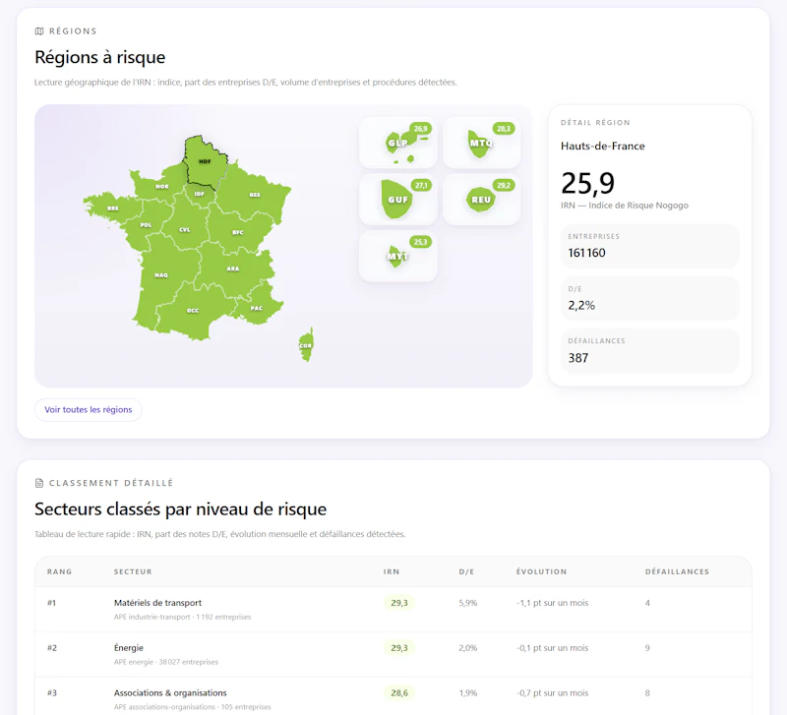Click the 27,1 badge on GUF tile
This screenshot has width=787, height=715.
pos(421,185)
